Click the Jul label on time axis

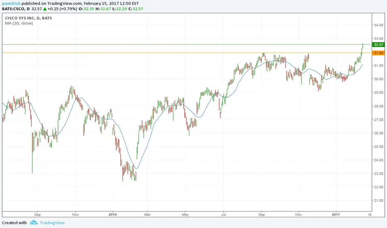click(x=223, y=214)
